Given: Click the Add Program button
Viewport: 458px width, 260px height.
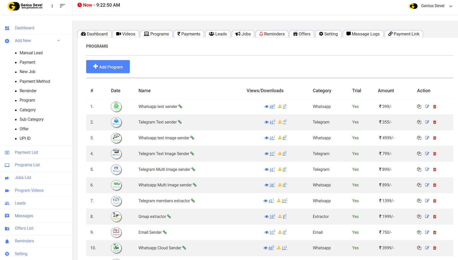Looking at the screenshot, I should [x=108, y=67].
